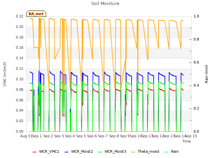This screenshot has width=211, height=158.
Task: Click the Time axis label
Action: click(187, 141)
